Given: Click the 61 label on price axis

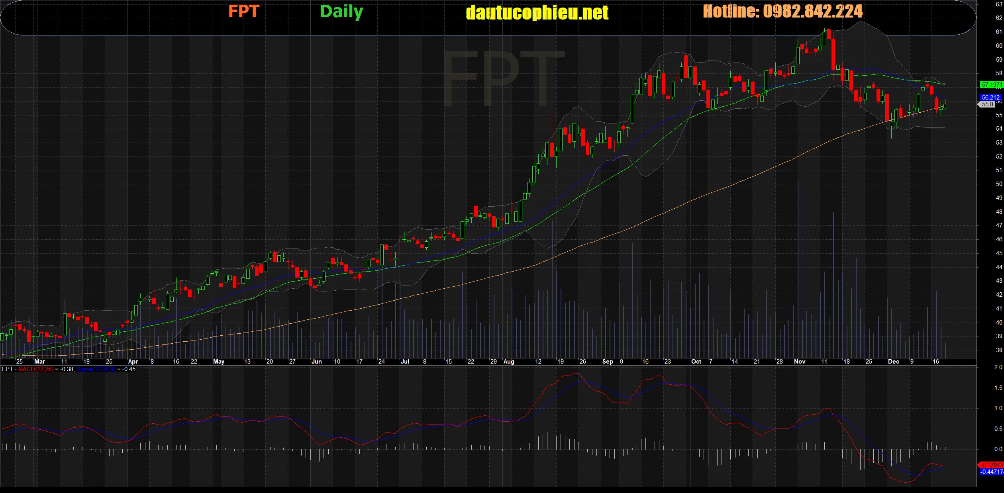Looking at the screenshot, I should pyautogui.click(x=999, y=32).
